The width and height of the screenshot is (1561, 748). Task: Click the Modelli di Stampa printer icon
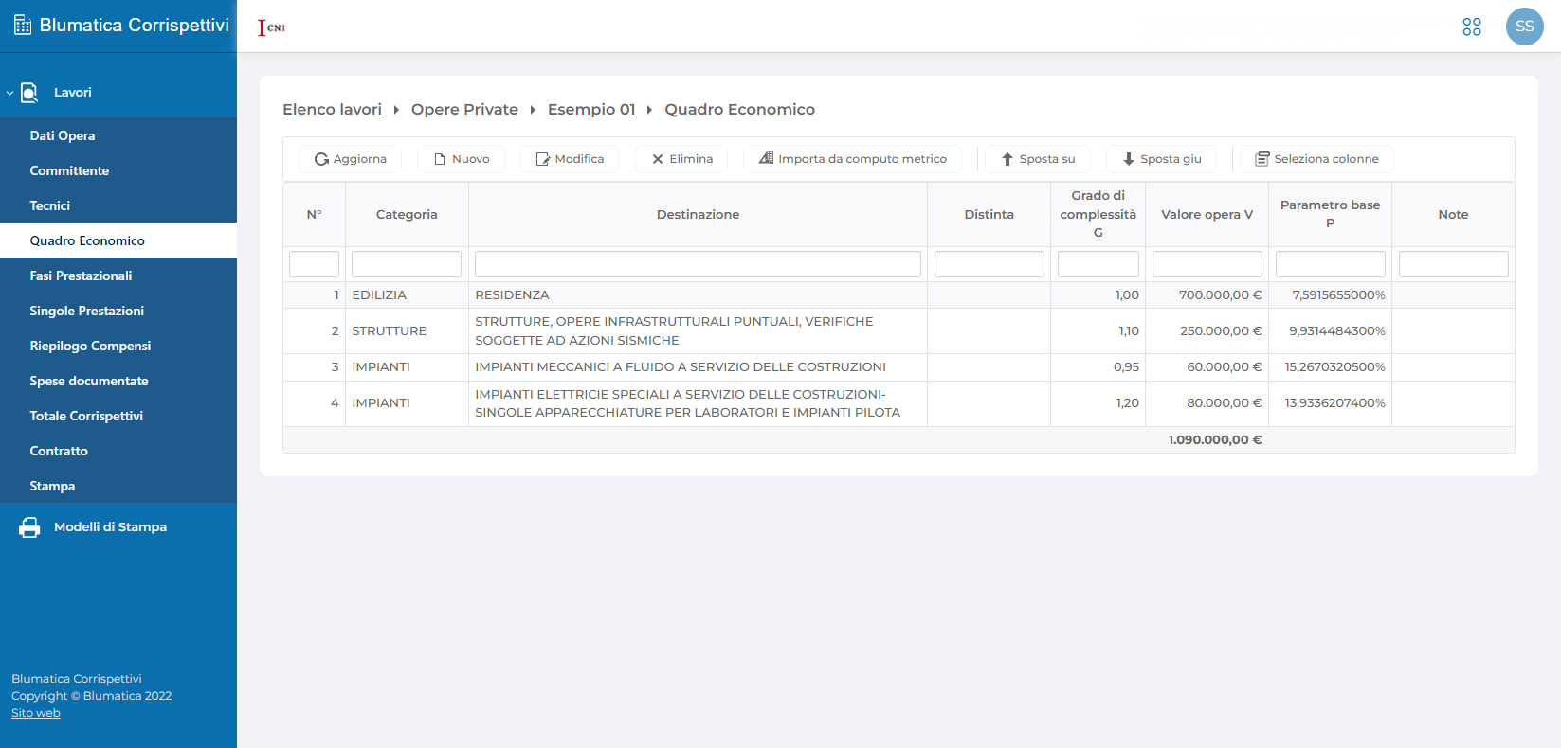pos(30,527)
